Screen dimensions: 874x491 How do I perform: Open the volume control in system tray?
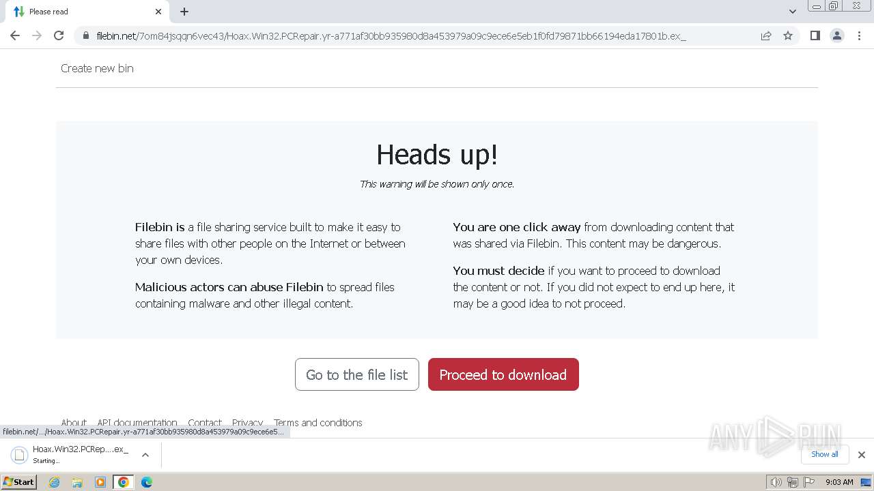(x=776, y=482)
